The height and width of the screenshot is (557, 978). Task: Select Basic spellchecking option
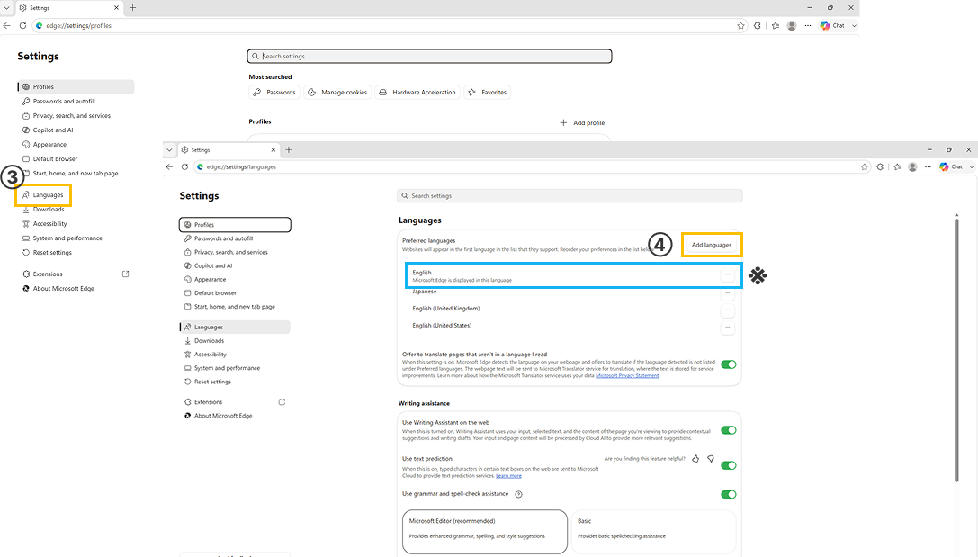654,532
